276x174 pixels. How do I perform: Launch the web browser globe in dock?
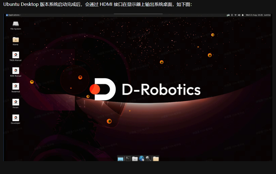pyautogui.click(x=142, y=159)
